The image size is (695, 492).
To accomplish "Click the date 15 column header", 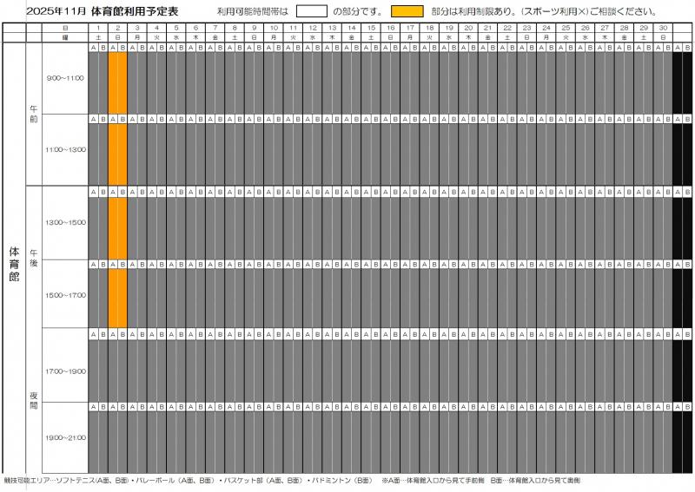I will (370, 29).
